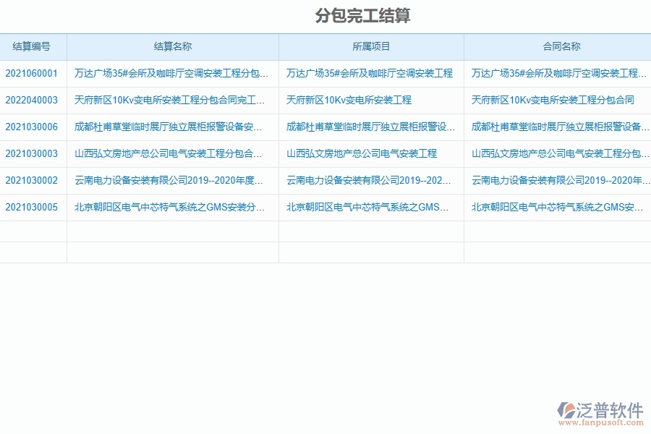Click the 万达广场 entry in 所属项目 column

[x=371, y=73]
